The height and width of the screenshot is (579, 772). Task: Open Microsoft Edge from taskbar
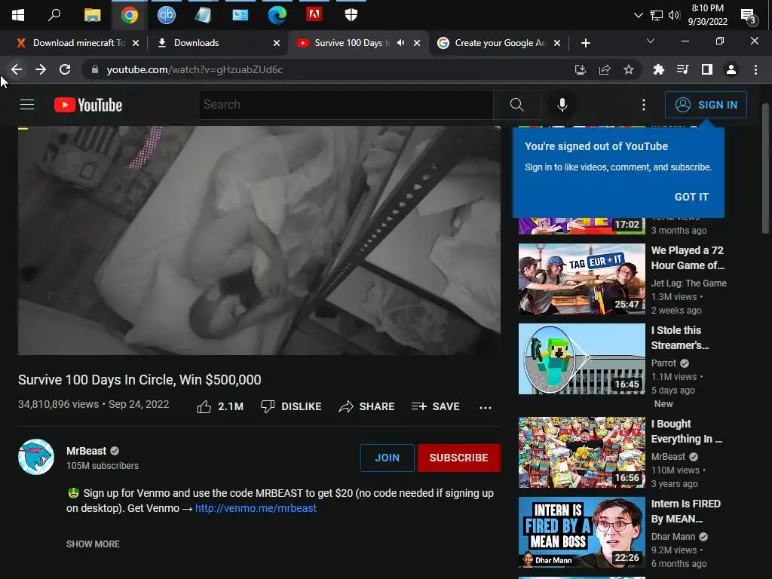pos(277,15)
